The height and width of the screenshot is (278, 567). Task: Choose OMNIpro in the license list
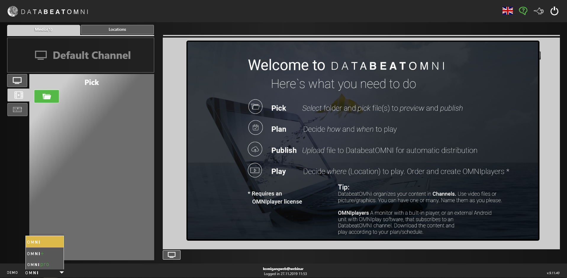click(45, 264)
